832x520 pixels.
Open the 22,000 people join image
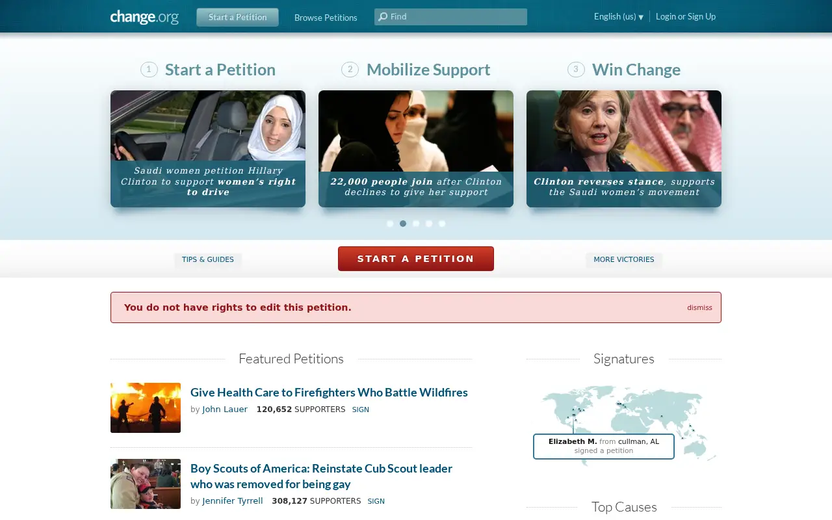click(x=416, y=149)
